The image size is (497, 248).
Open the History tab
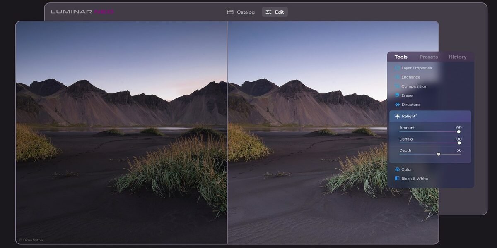458,57
